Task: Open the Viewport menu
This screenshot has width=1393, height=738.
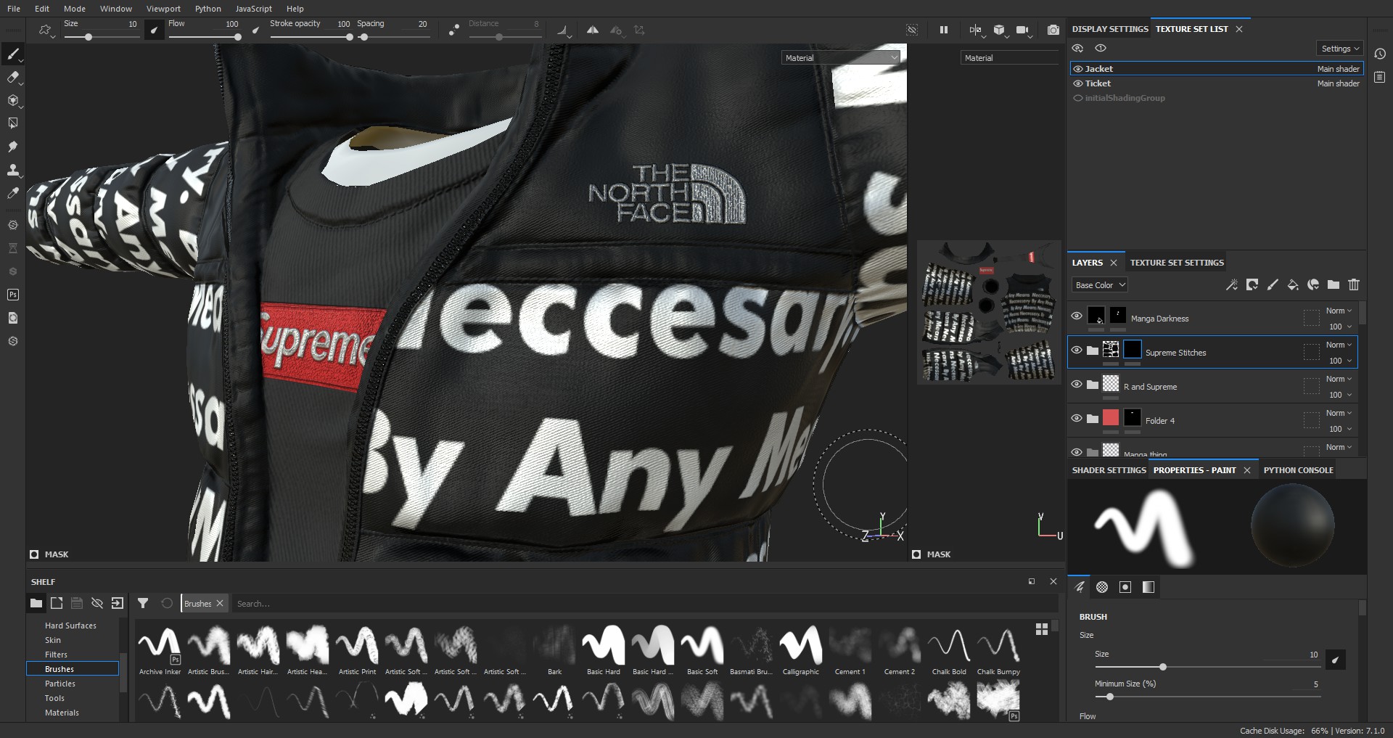Action: pyautogui.click(x=163, y=9)
